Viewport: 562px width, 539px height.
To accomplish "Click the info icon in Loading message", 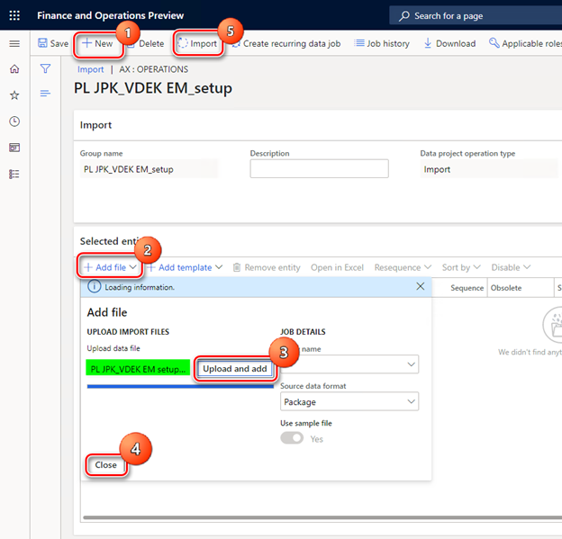I will [x=95, y=287].
